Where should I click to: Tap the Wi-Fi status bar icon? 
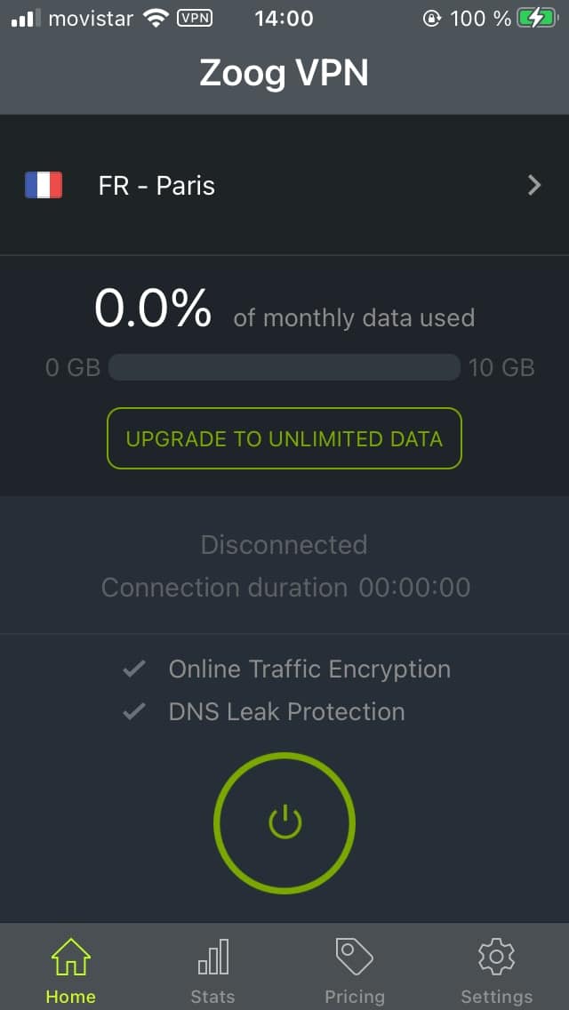(x=156, y=19)
